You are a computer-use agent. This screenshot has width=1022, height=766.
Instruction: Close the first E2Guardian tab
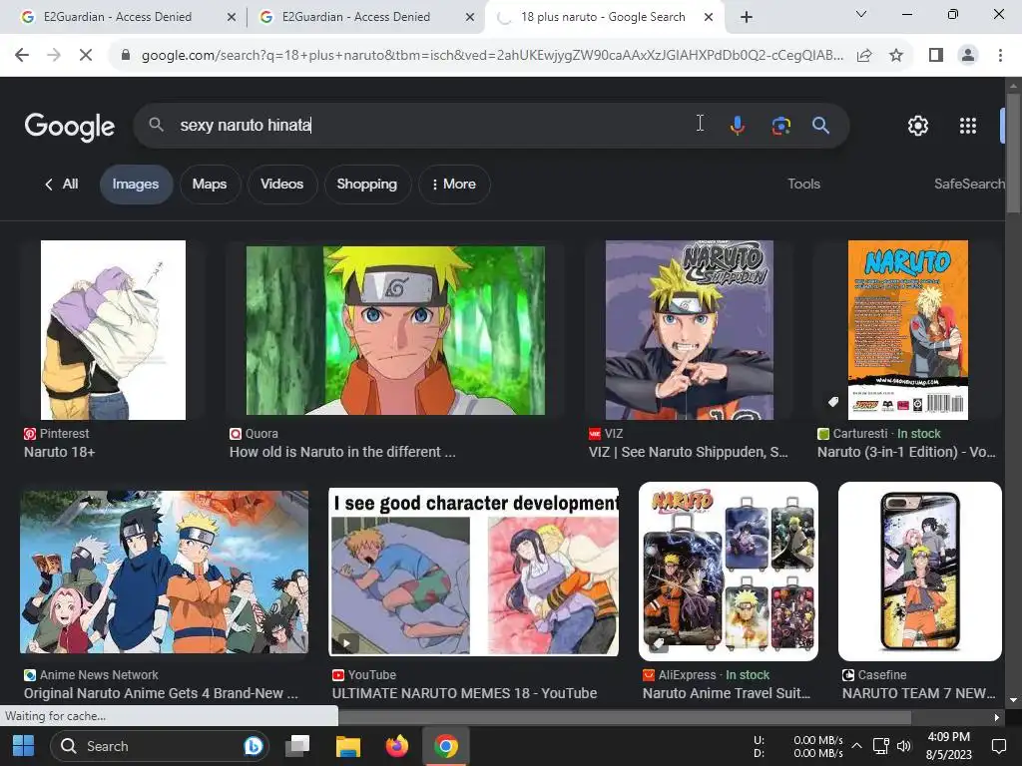pos(232,17)
